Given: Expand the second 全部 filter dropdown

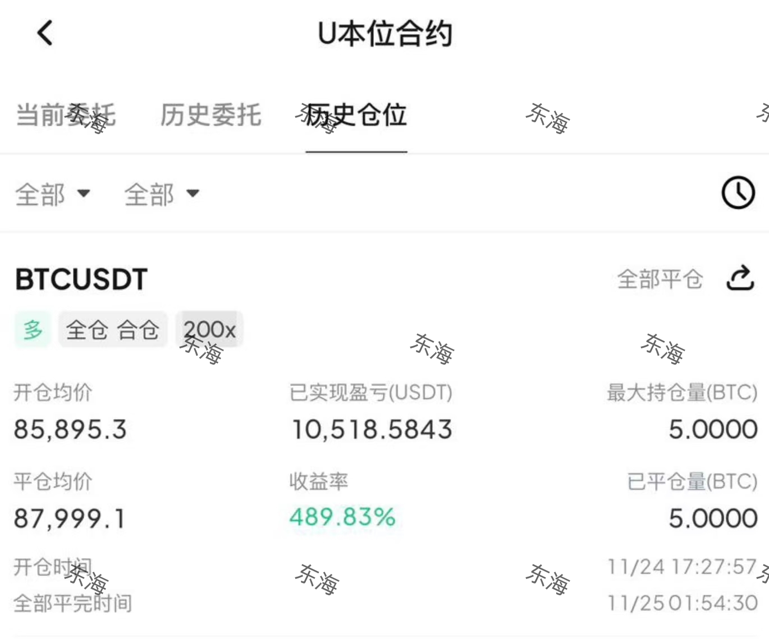Looking at the screenshot, I should point(161,194).
